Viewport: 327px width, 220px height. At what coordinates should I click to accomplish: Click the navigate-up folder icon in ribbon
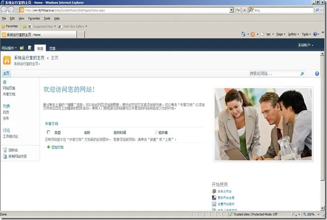coord(22,48)
